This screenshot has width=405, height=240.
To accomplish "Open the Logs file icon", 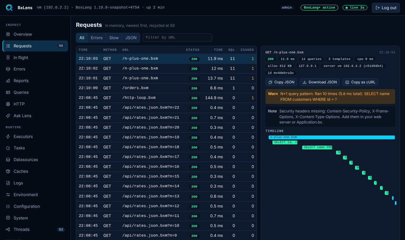I will coord(8,183).
